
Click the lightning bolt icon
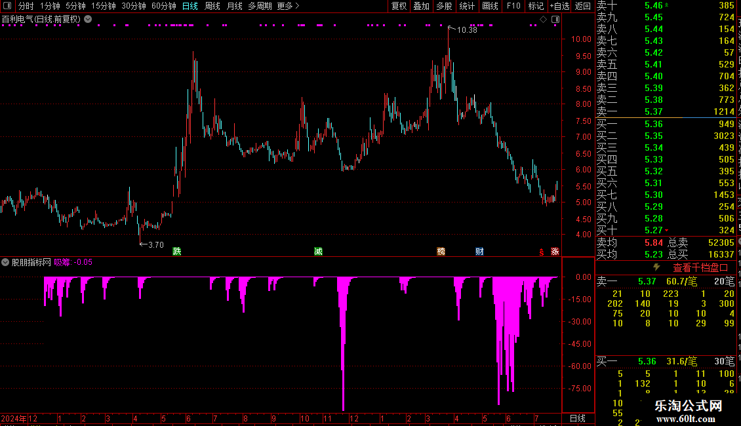656,267
